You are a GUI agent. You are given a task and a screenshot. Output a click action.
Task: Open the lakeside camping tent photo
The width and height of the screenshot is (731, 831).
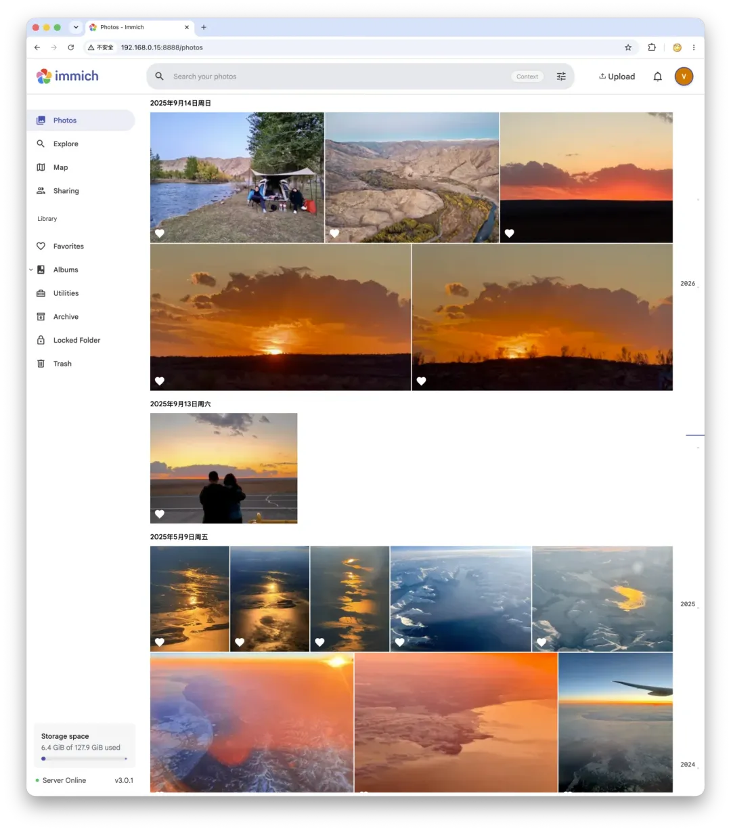[237, 177]
